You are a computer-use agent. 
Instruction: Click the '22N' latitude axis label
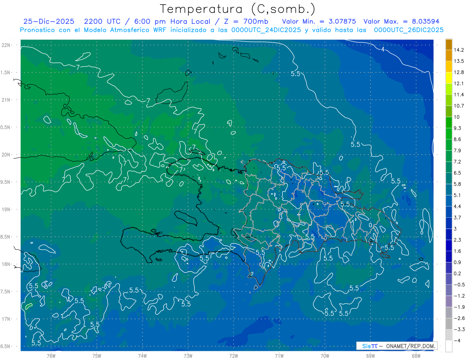[6, 45]
